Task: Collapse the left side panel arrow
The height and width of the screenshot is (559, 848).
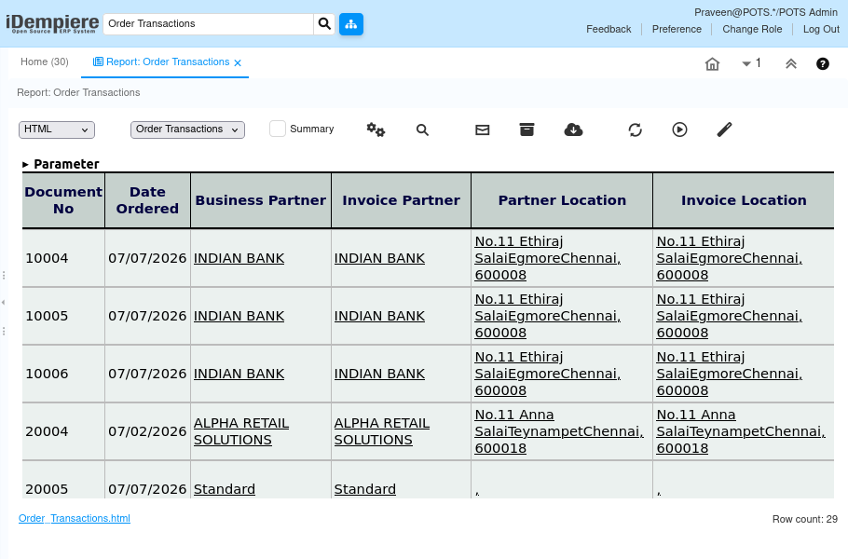Action: [3, 302]
